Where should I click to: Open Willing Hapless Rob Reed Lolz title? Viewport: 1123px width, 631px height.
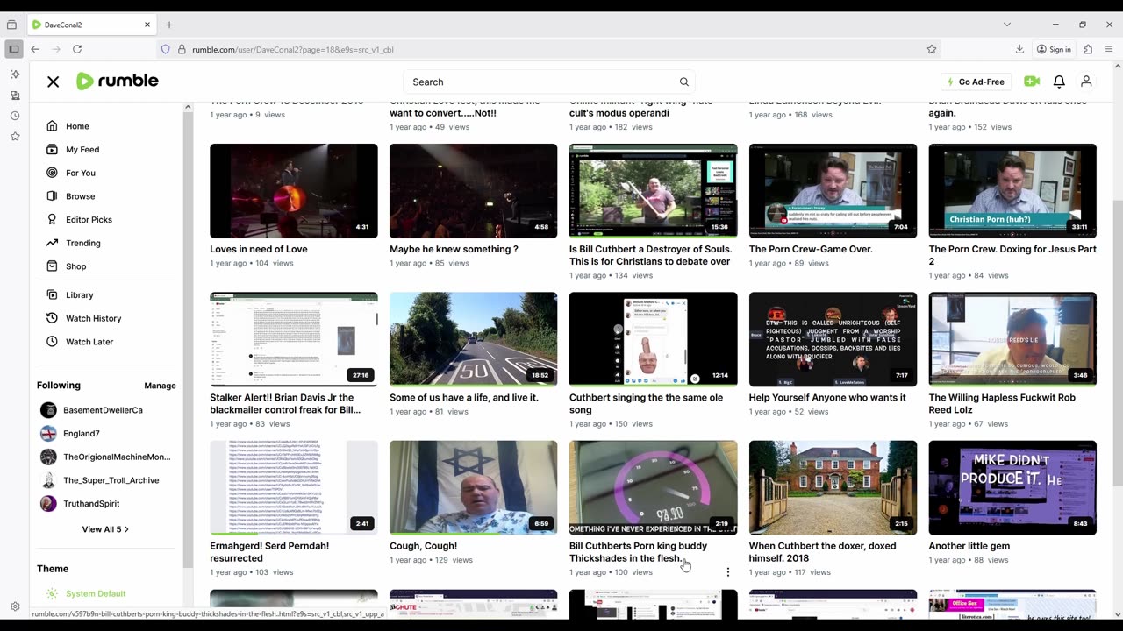point(1002,403)
